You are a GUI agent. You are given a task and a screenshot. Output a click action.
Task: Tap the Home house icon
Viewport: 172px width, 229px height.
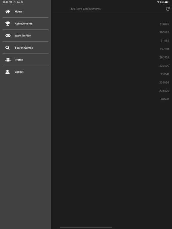pyautogui.click(x=8, y=12)
